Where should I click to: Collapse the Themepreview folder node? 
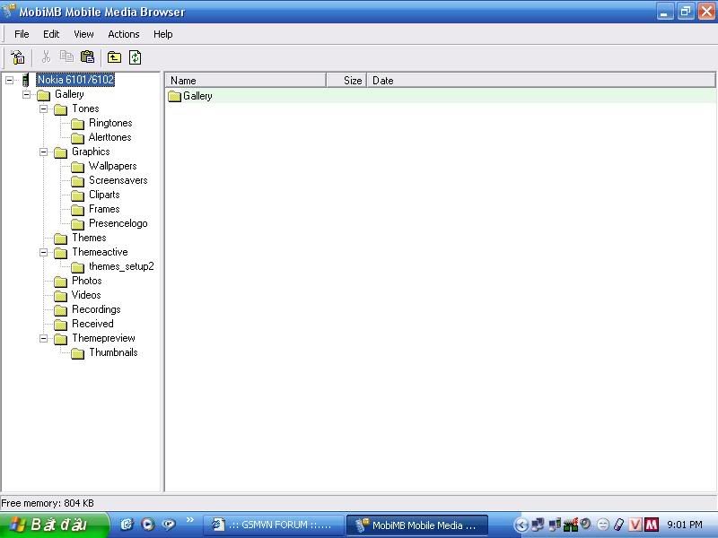coord(43,339)
